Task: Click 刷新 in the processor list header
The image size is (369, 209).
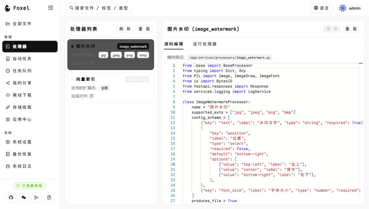Action: tap(125, 29)
